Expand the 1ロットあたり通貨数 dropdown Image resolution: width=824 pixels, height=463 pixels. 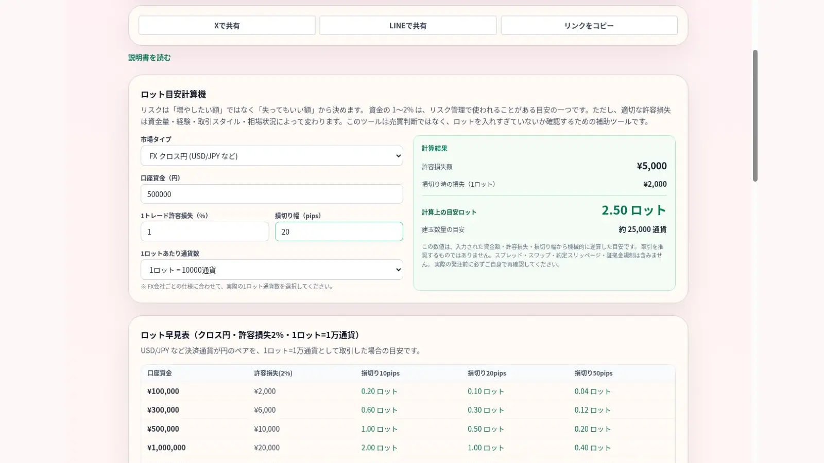point(272,270)
